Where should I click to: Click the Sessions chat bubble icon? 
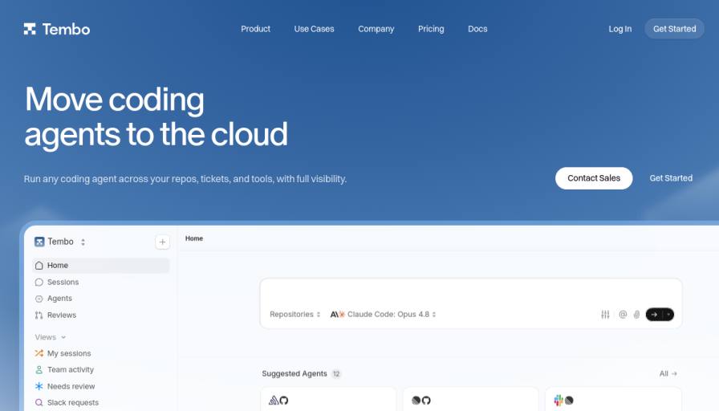(39, 282)
